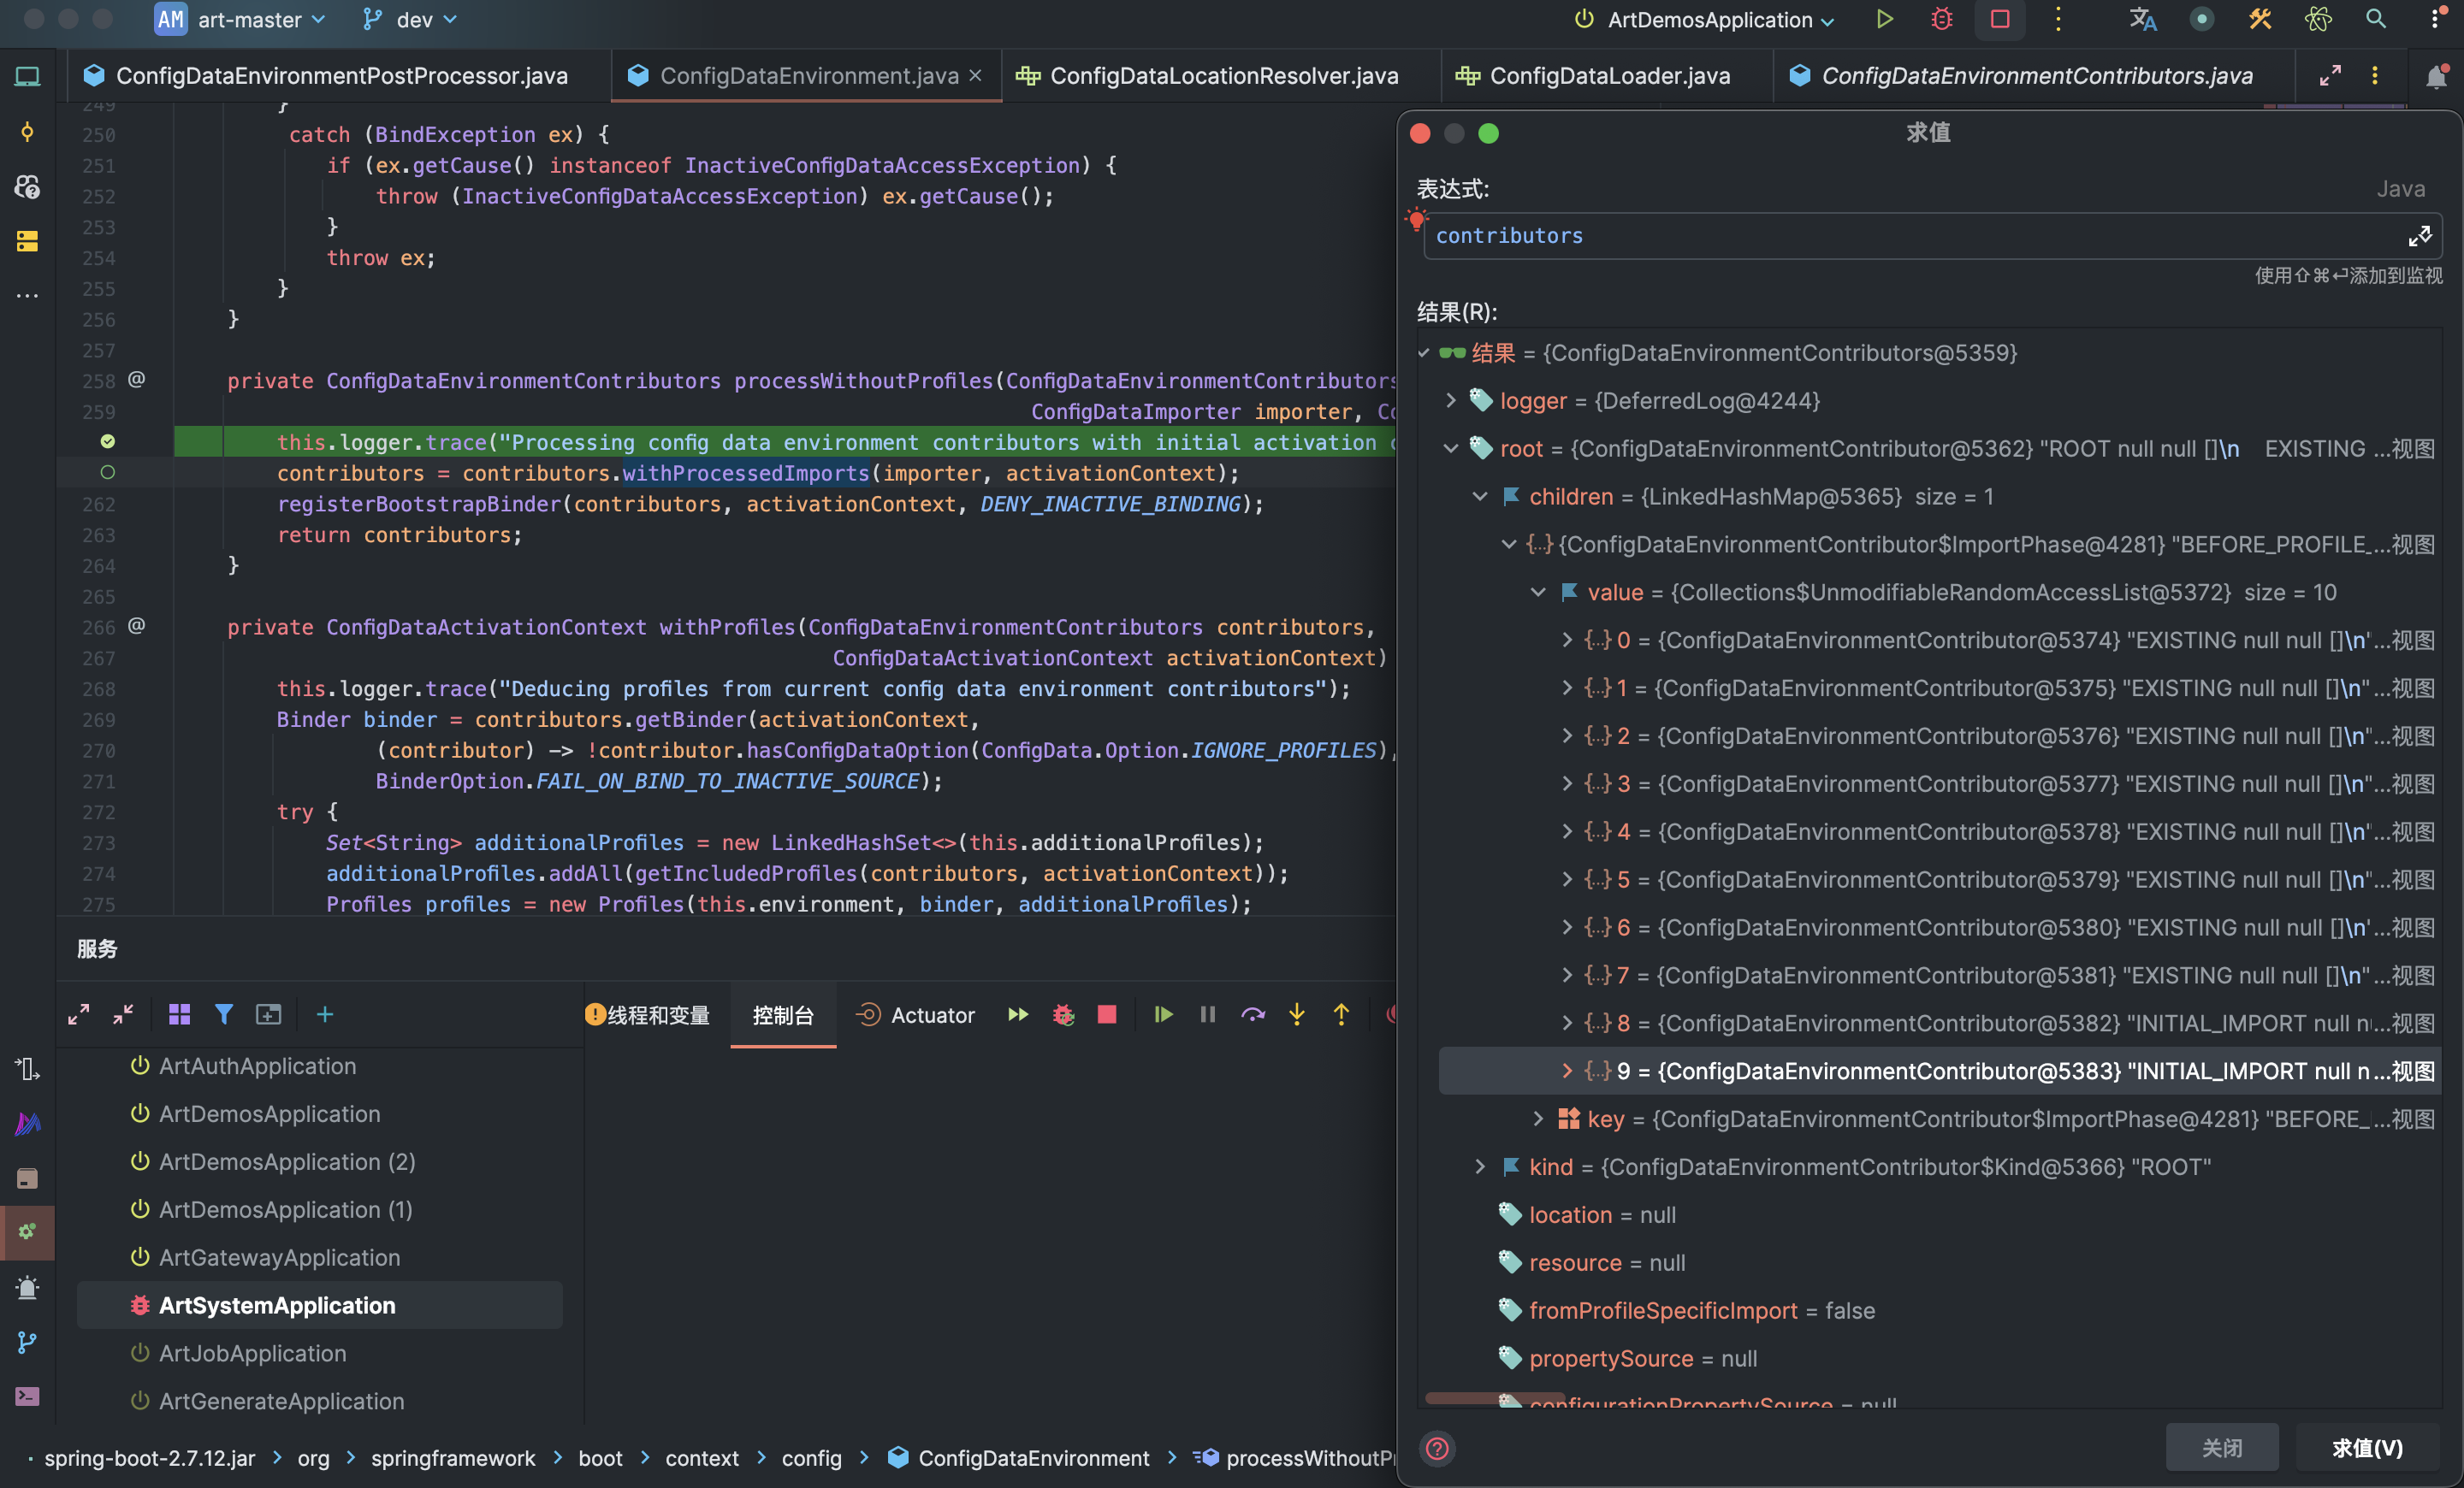Click the Step Over icon in debugger toolbar
The height and width of the screenshot is (1488, 2464).
coord(1252,1014)
